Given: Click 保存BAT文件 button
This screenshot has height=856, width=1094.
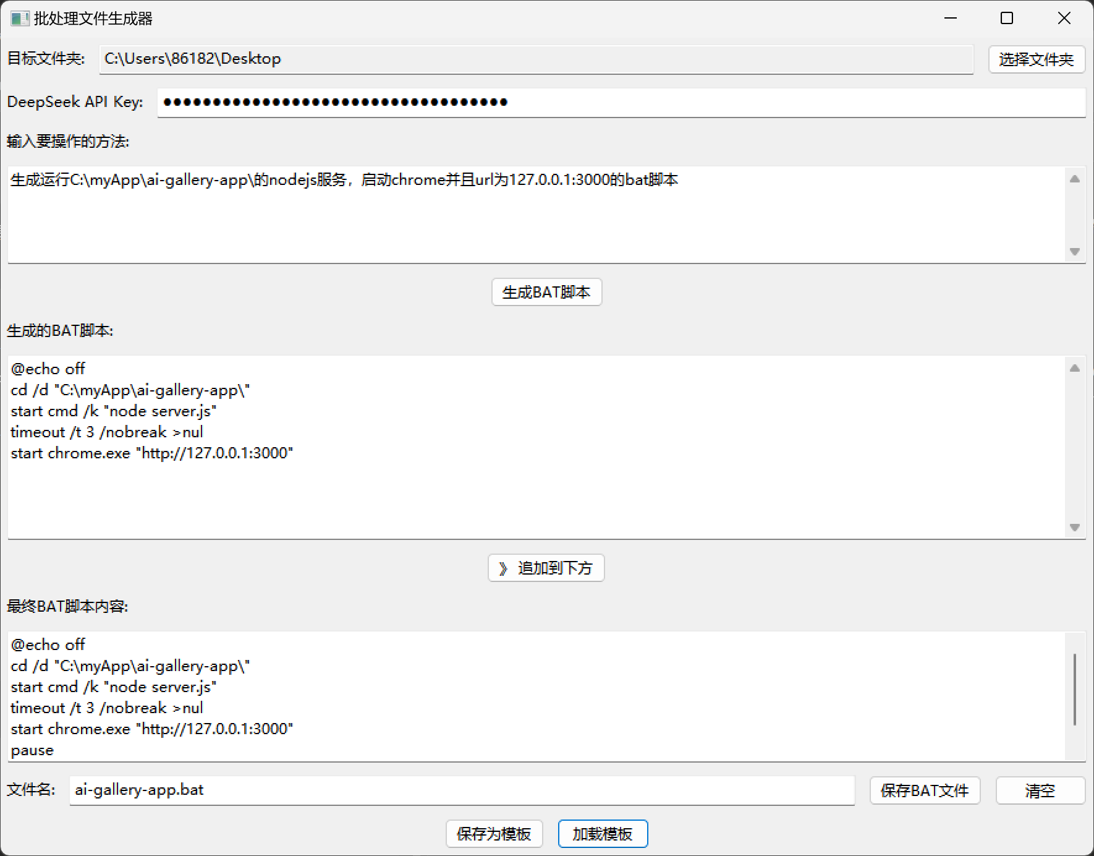Looking at the screenshot, I should point(925,790).
